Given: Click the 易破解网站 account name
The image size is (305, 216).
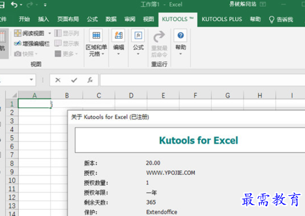Looking at the screenshot, I should pyautogui.click(x=243, y=4).
